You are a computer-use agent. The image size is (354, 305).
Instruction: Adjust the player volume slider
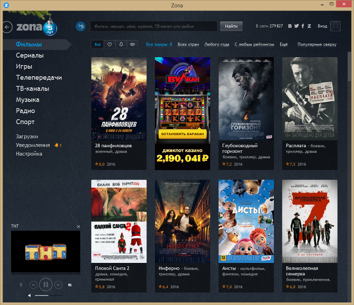(x=49, y=296)
